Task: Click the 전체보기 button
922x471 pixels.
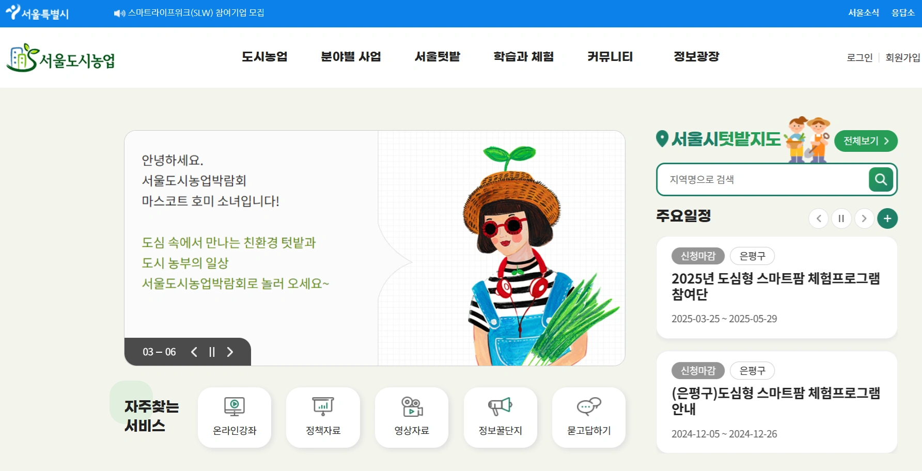Action: [866, 141]
